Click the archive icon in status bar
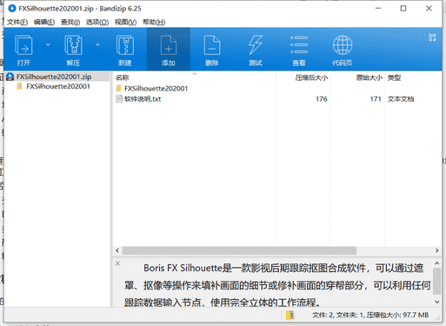The height and width of the screenshot is (326, 446). pos(290,315)
